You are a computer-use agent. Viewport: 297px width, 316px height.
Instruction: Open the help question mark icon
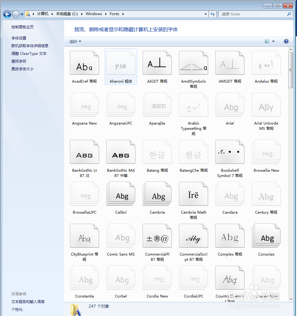pyautogui.click(x=286, y=41)
